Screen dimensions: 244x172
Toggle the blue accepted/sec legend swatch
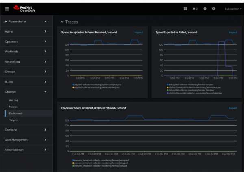73,85
